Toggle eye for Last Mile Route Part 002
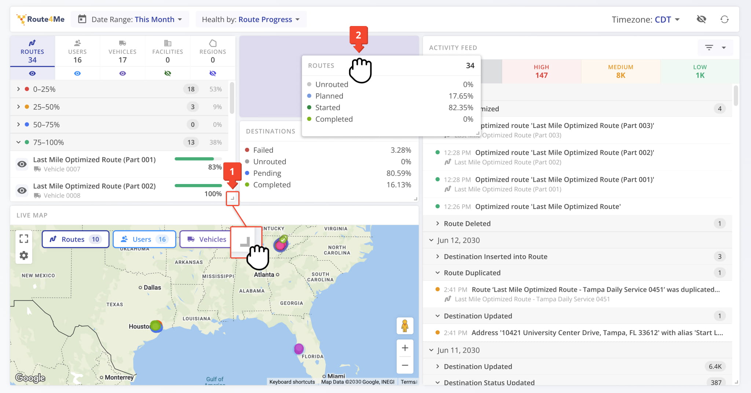This screenshot has height=393, width=751. pyautogui.click(x=22, y=190)
